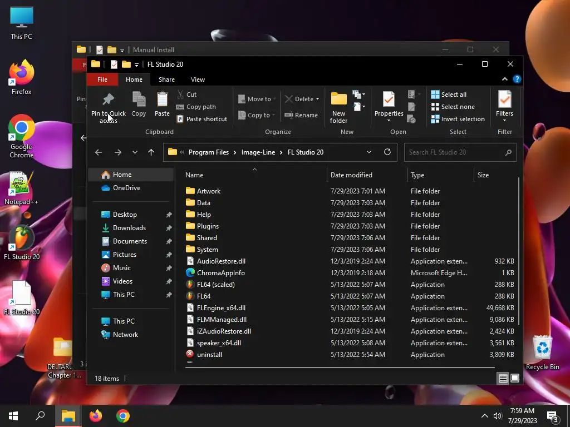Sort by the Size column header

click(483, 175)
